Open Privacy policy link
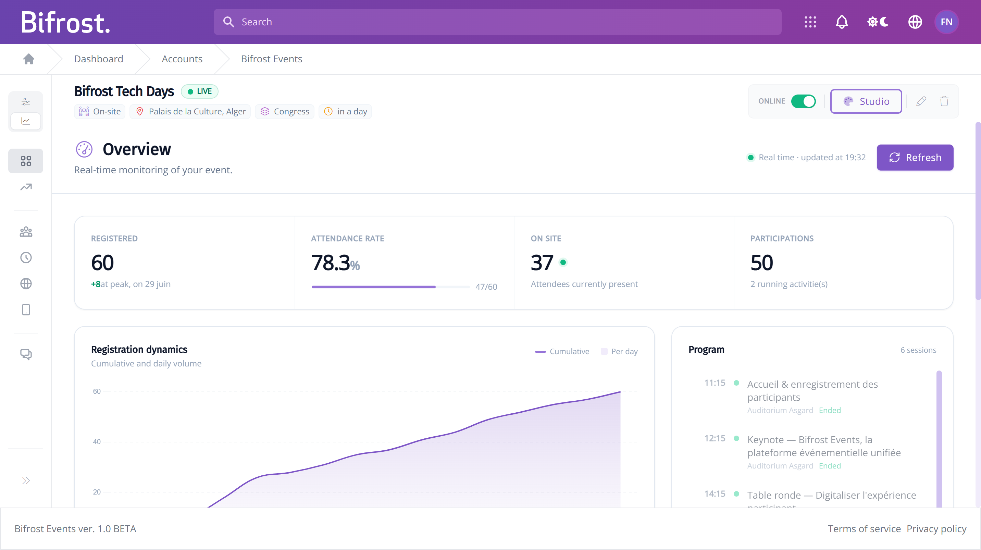The image size is (981, 550). tap(936, 529)
